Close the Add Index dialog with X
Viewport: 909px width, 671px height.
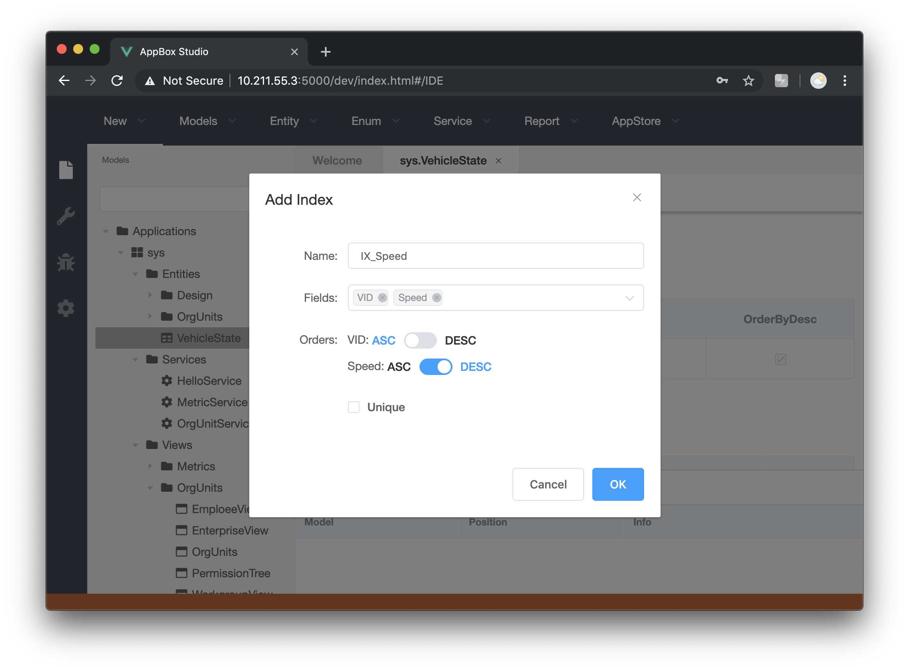[x=637, y=198]
